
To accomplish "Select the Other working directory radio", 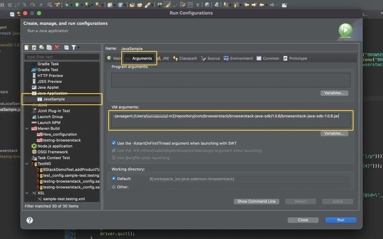I will click(x=114, y=187).
